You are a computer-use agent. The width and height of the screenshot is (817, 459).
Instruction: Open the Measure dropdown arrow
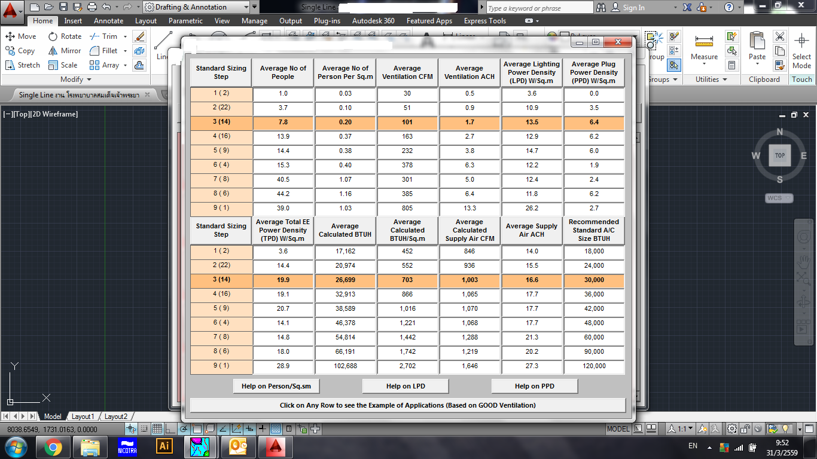click(x=704, y=65)
